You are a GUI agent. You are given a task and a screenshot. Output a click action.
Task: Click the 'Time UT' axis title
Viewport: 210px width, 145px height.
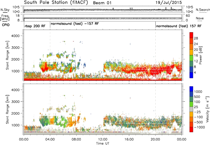pyautogui.click(x=103, y=143)
